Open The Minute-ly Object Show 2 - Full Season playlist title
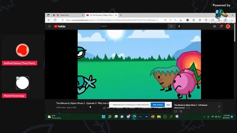The height and width of the screenshot is (133, 237). (191, 105)
